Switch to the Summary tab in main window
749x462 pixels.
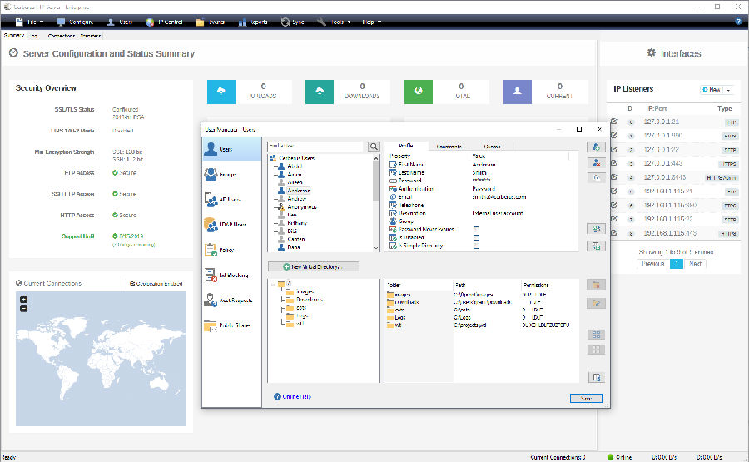tap(14, 35)
